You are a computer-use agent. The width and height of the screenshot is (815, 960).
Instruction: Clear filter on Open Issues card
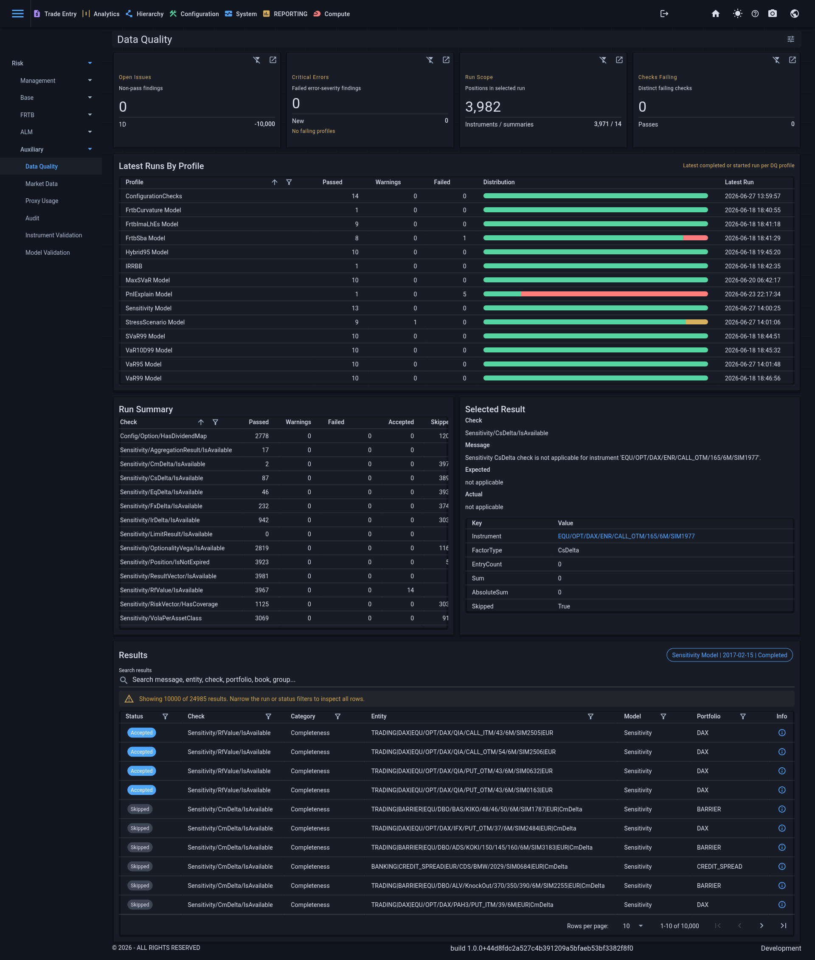257,60
